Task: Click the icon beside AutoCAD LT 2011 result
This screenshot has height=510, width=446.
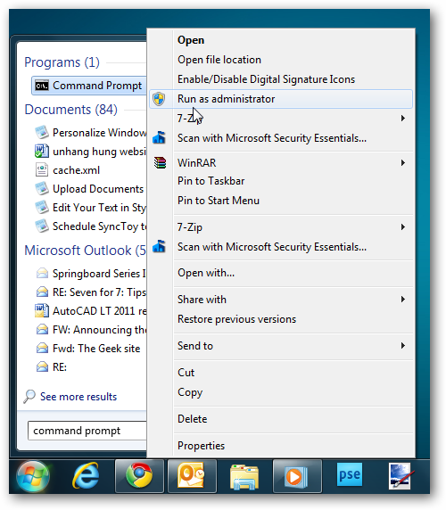Action: (42, 310)
